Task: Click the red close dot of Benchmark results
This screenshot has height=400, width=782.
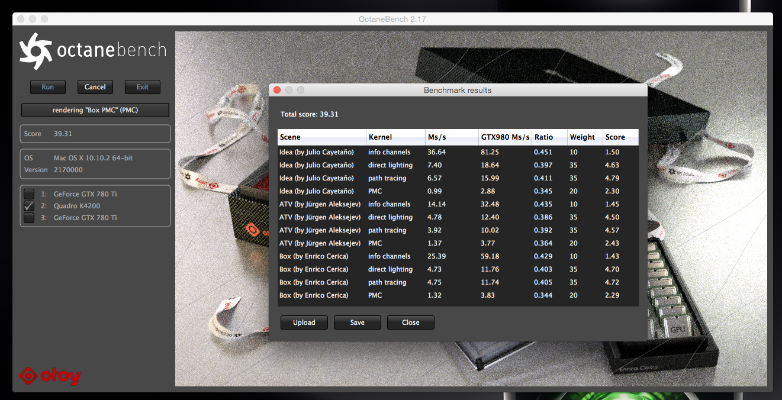Action: point(277,90)
